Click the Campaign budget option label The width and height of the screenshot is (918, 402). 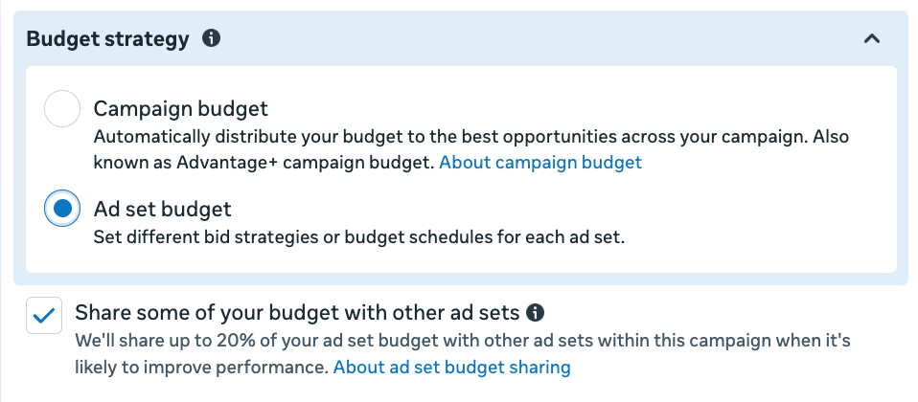180,108
